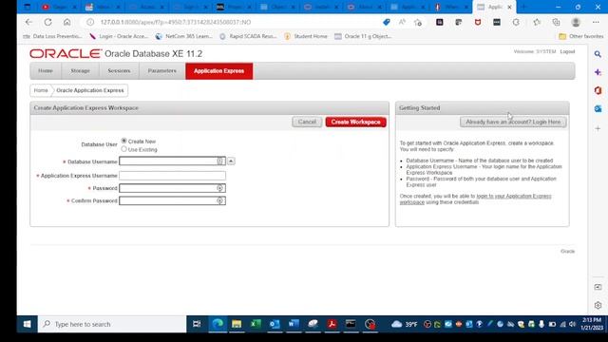Viewport: 608px width, 342px height.
Task: Reload the page with the refresh icon
Action: pyautogui.click(x=47, y=22)
